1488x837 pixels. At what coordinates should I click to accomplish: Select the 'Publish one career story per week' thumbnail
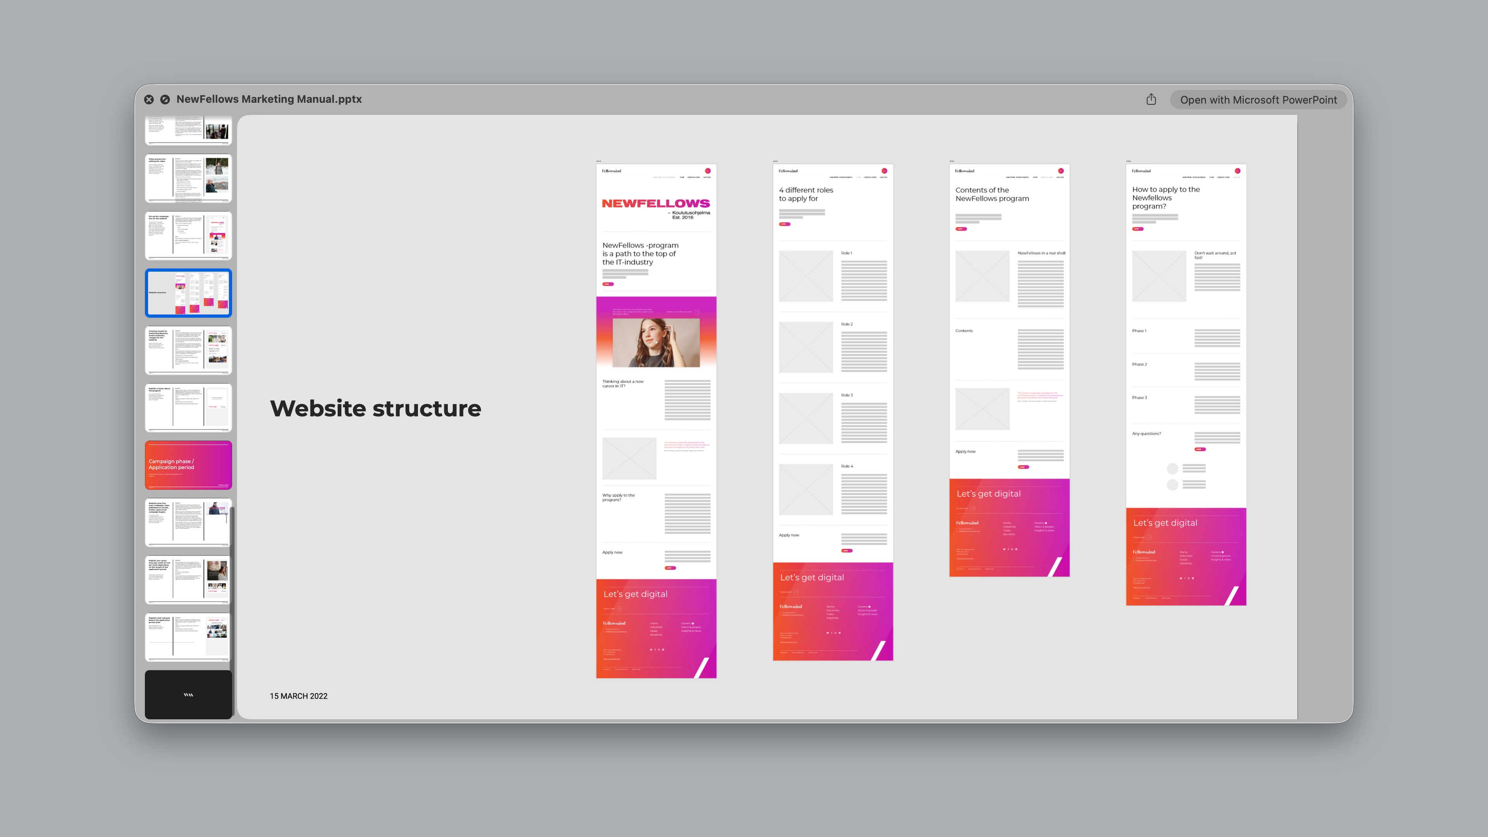click(188, 580)
